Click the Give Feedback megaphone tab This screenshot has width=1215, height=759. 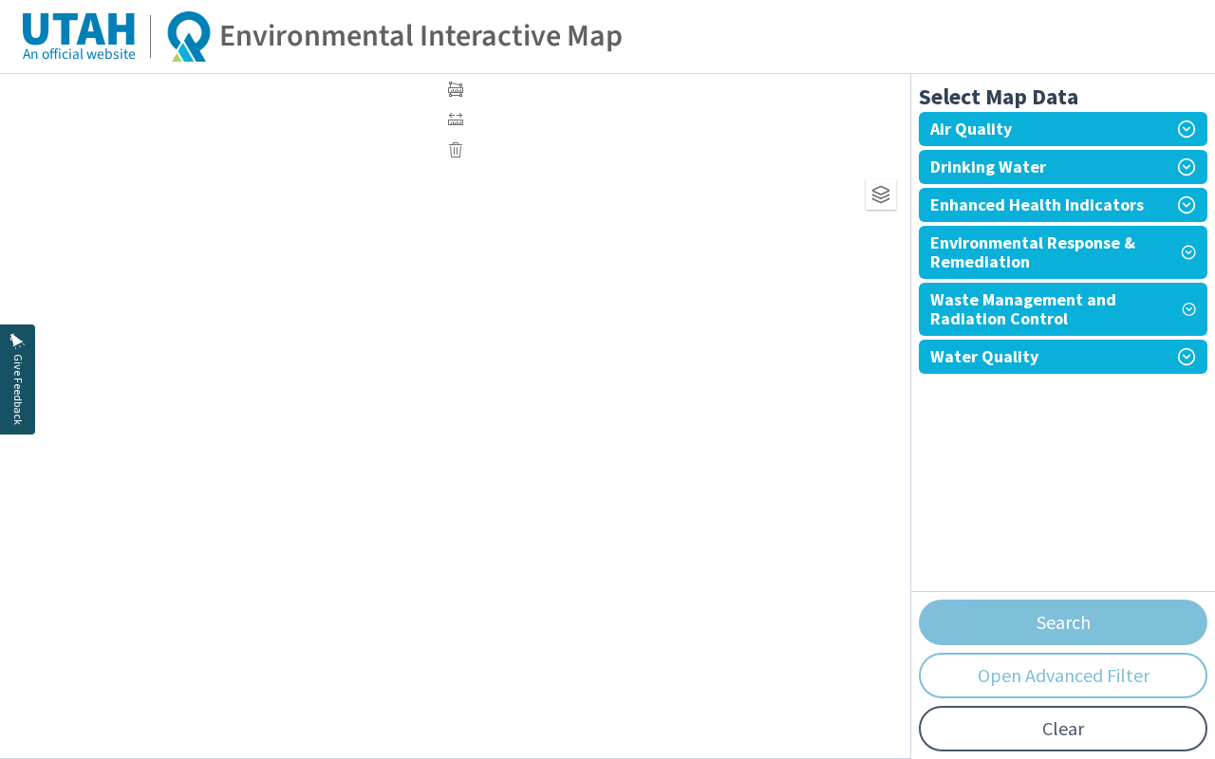(x=17, y=379)
